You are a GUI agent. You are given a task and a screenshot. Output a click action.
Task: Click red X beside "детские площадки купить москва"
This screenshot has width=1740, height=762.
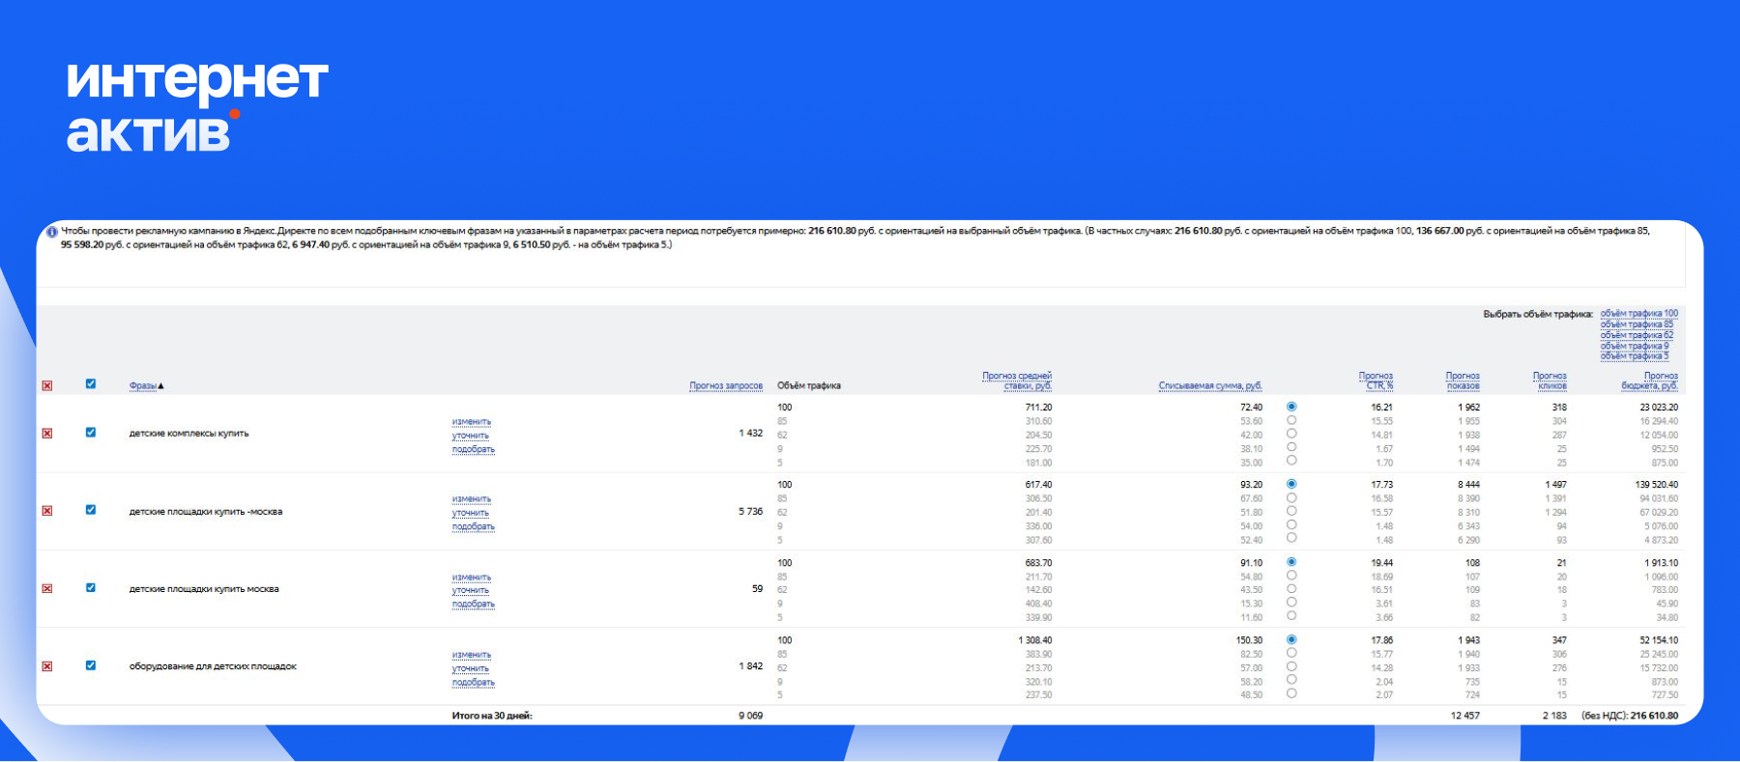(x=46, y=588)
